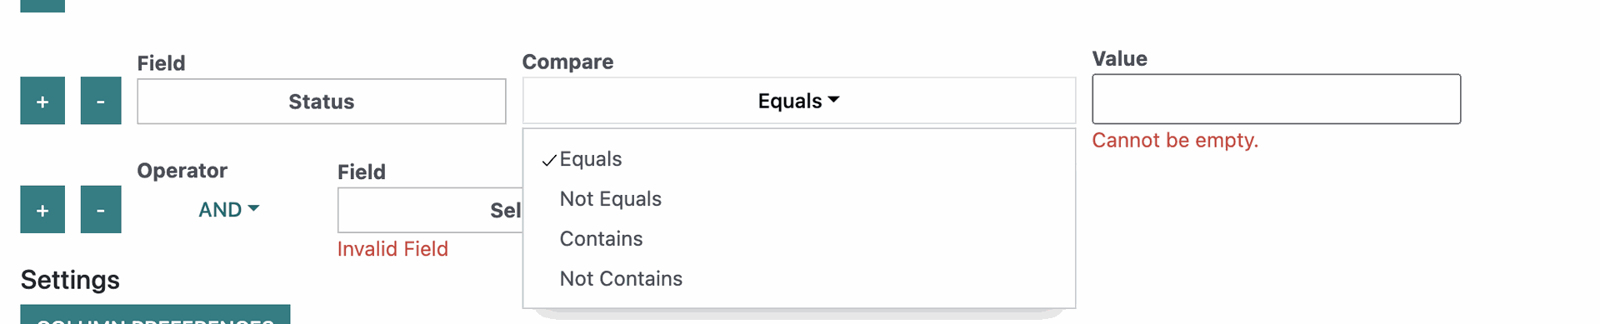
Task: Add a filter row after the AND row
Action: tap(42, 209)
